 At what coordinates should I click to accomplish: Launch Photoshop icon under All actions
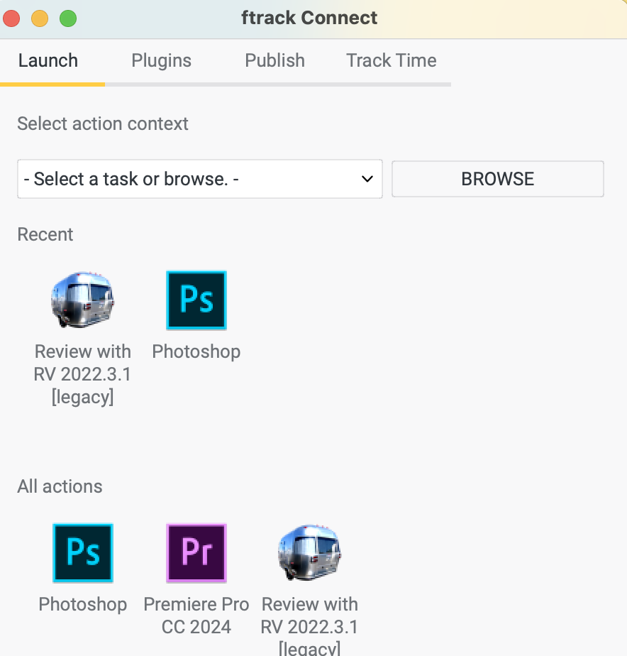83,553
